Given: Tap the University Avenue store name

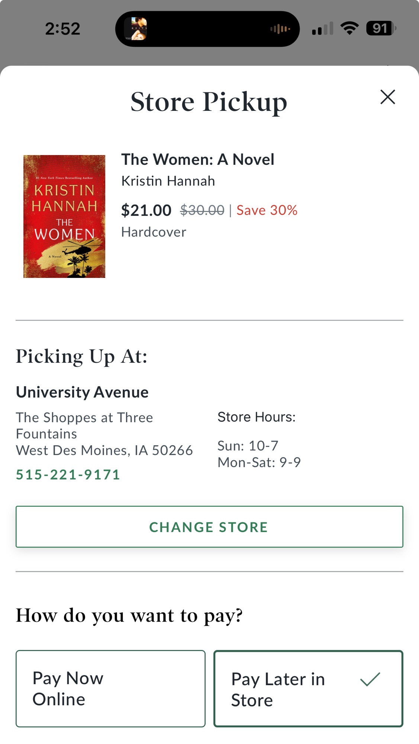Looking at the screenshot, I should pos(82,392).
